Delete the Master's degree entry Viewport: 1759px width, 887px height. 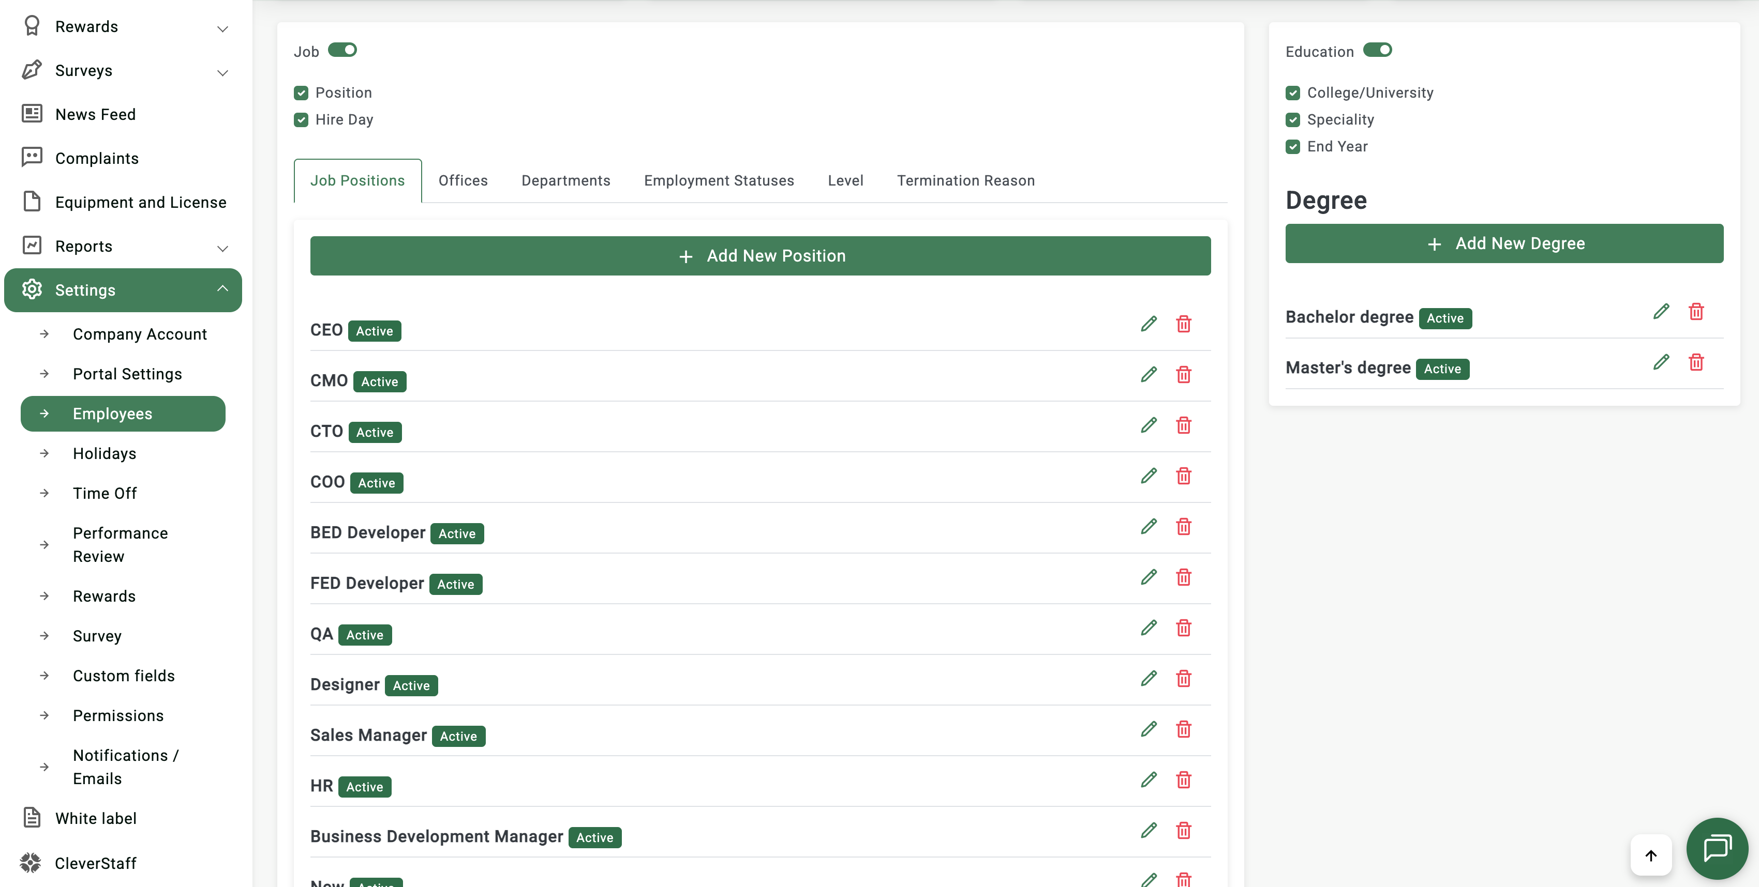tap(1696, 362)
